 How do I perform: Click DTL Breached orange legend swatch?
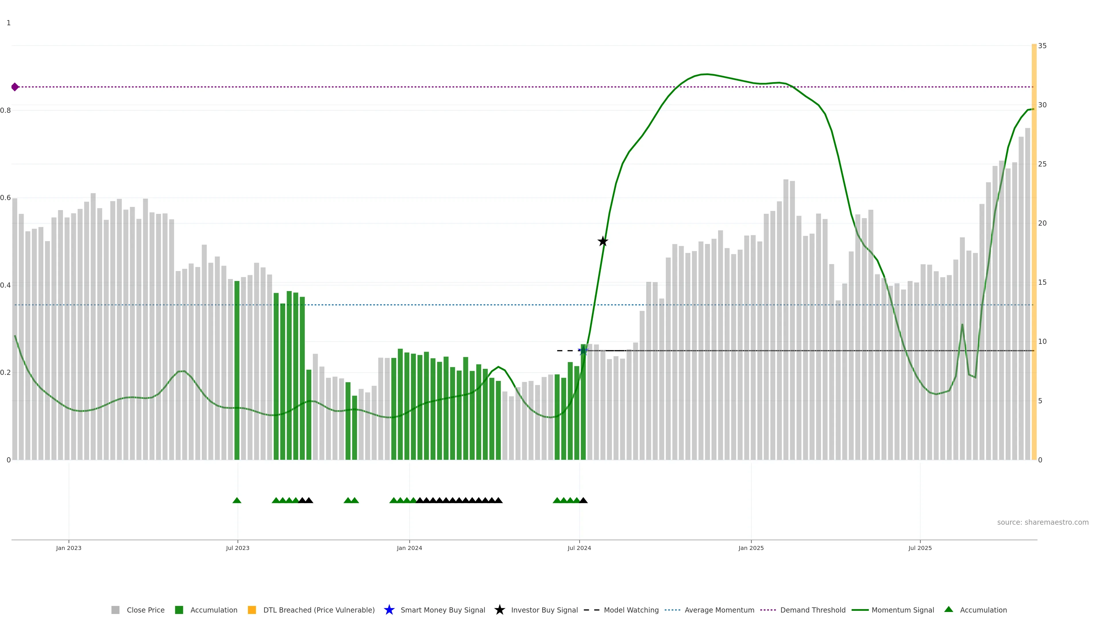pyautogui.click(x=252, y=610)
